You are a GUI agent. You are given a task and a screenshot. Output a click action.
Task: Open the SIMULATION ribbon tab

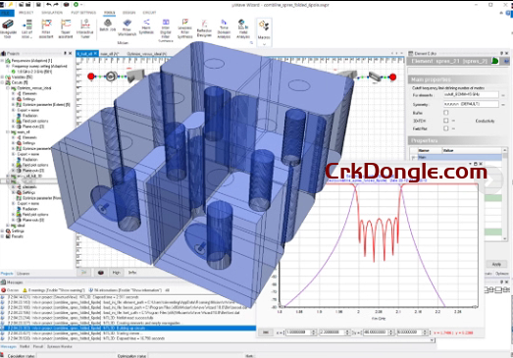(52, 13)
